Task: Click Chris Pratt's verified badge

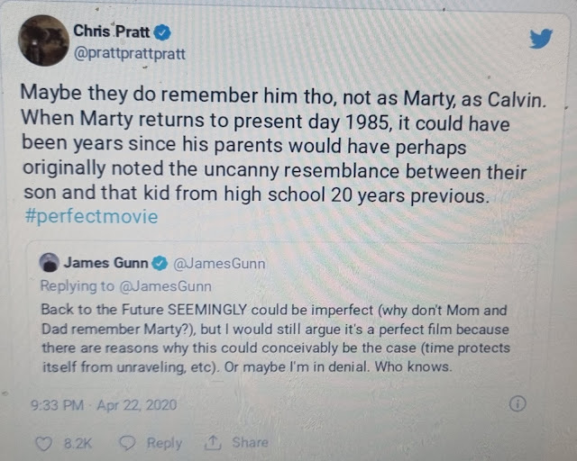Action: pyautogui.click(x=162, y=32)
